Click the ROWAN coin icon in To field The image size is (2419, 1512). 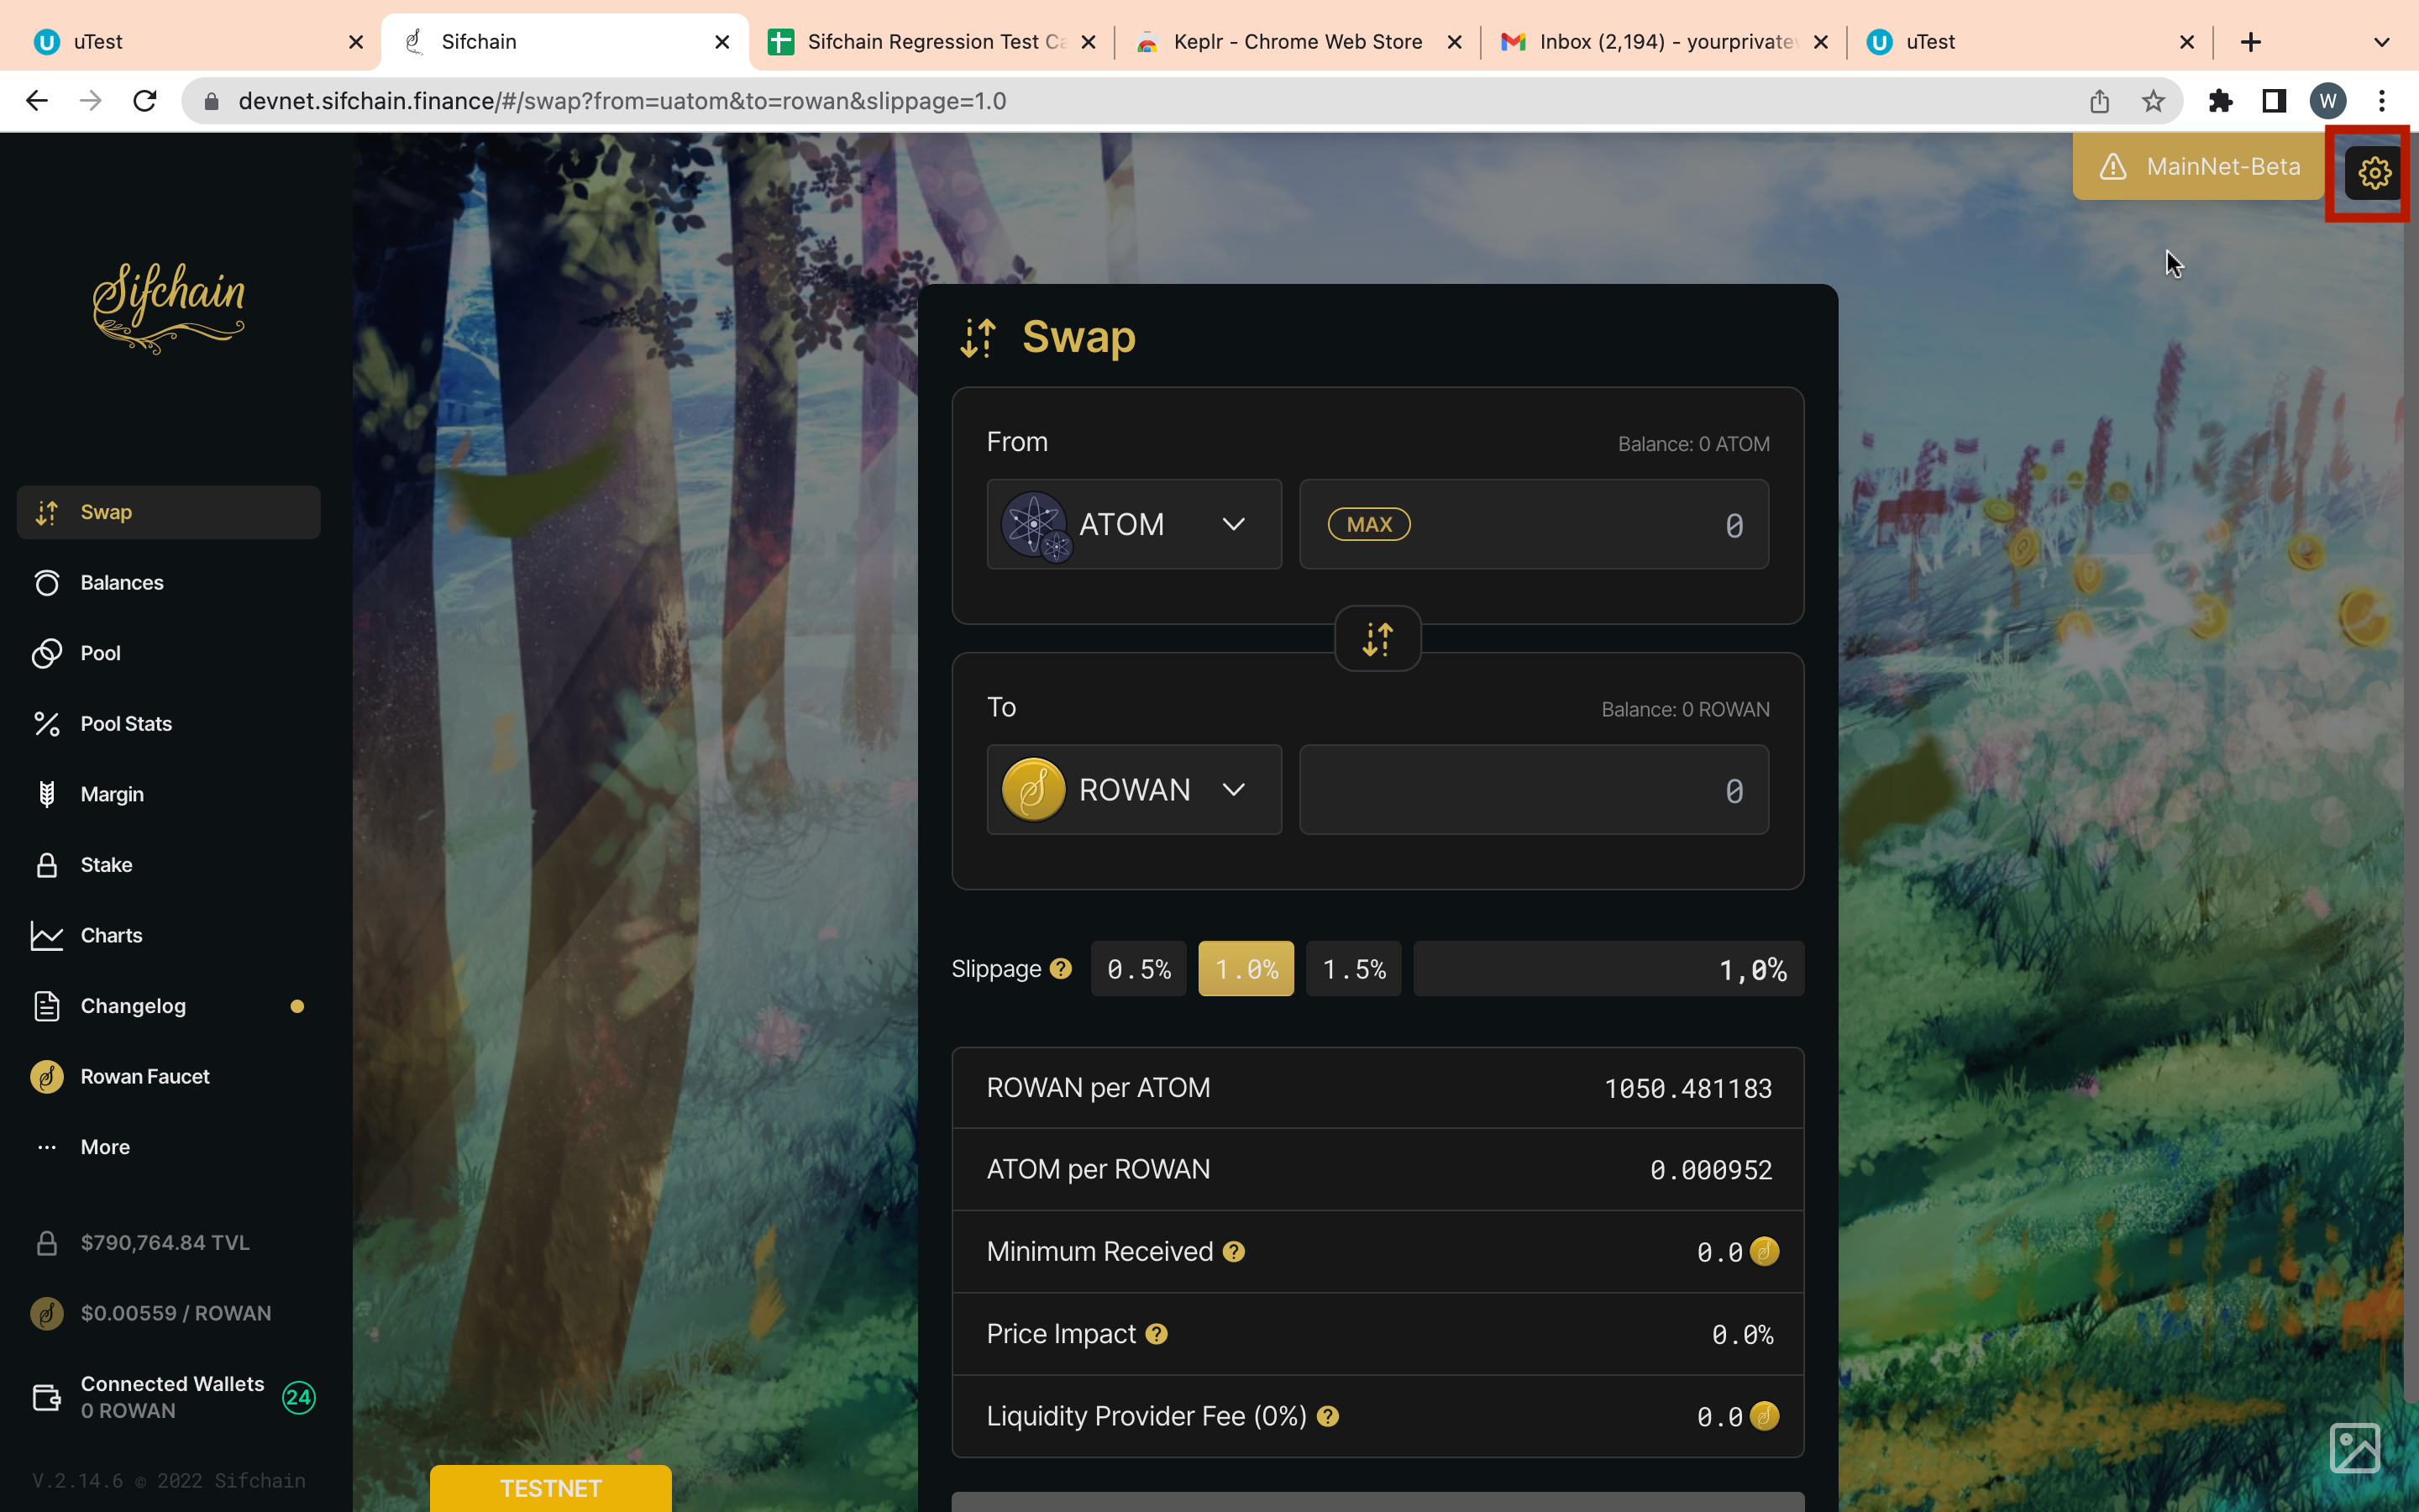point(1032,790)
